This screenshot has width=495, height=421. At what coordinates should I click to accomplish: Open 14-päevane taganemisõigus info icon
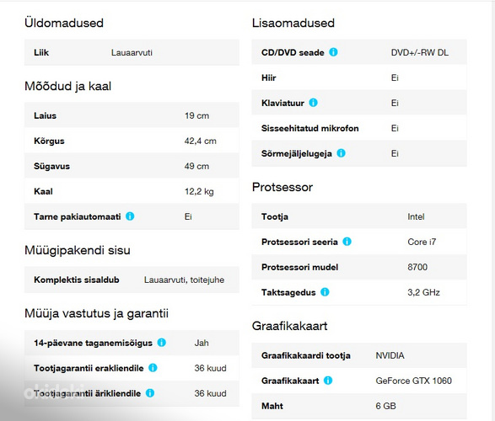pyautogui.click(x=162, y=342)
